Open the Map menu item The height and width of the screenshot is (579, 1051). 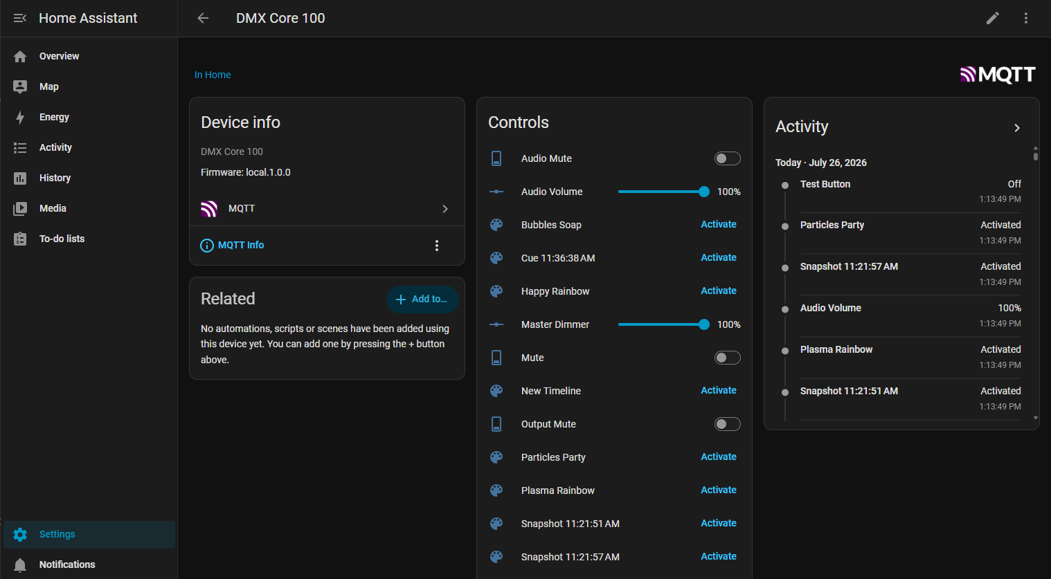point(89,86)
